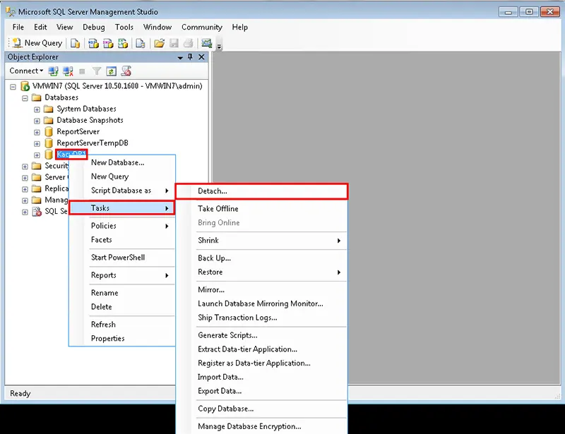Click Import Data... menu entry

pos(261,377)
